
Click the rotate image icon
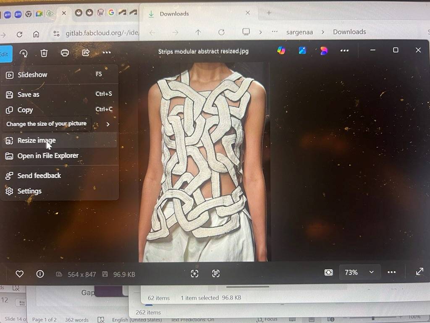(24, 53)
